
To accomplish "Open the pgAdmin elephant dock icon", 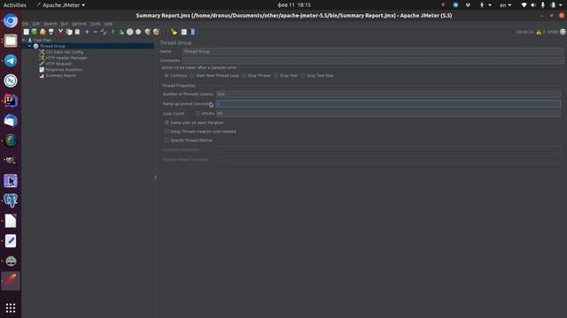I will (x=11, y=201).
